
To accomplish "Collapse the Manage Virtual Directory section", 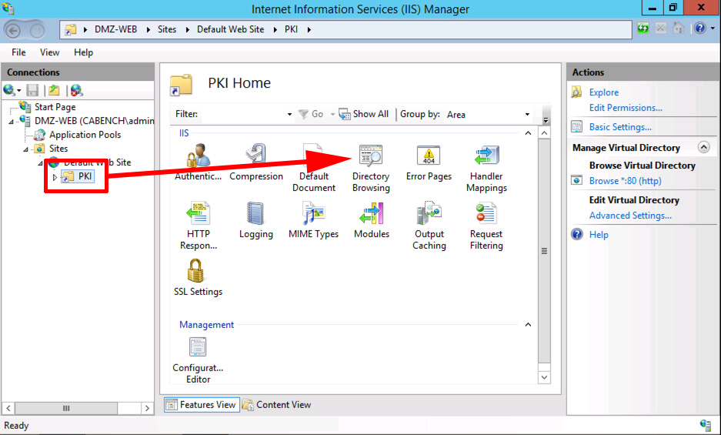I will pos(703,147).
